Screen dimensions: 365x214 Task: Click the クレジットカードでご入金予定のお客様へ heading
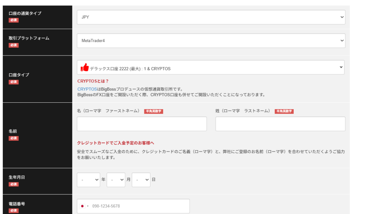(115, 143)
